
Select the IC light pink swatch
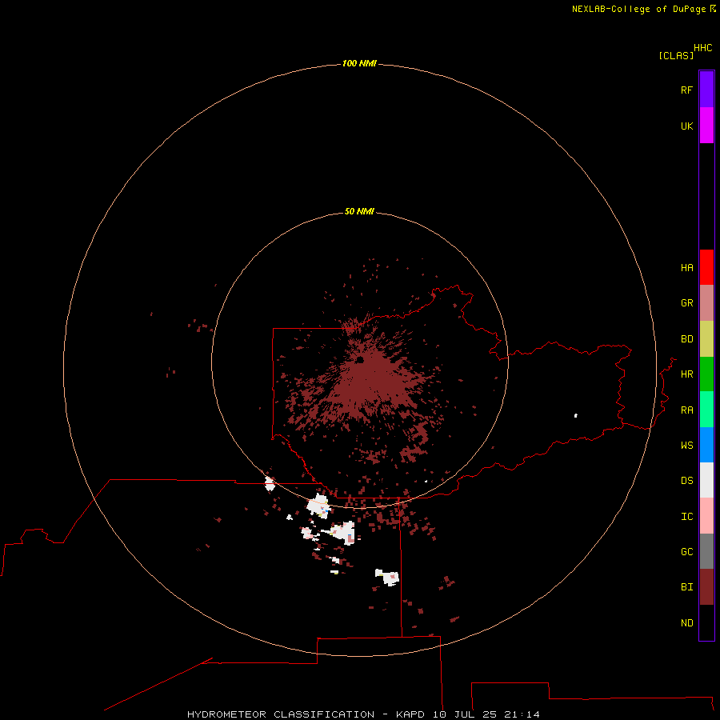pyautogui.click(x=706, y=516)
